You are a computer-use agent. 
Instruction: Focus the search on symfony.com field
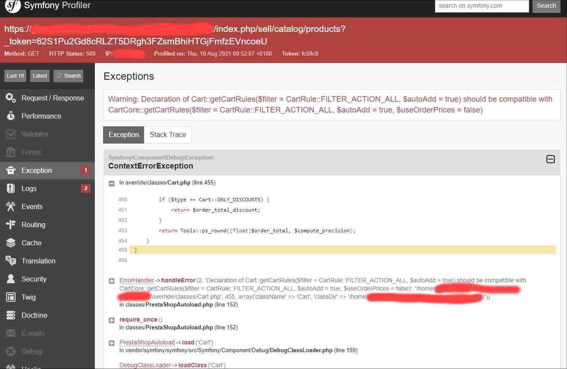(482, 6)
